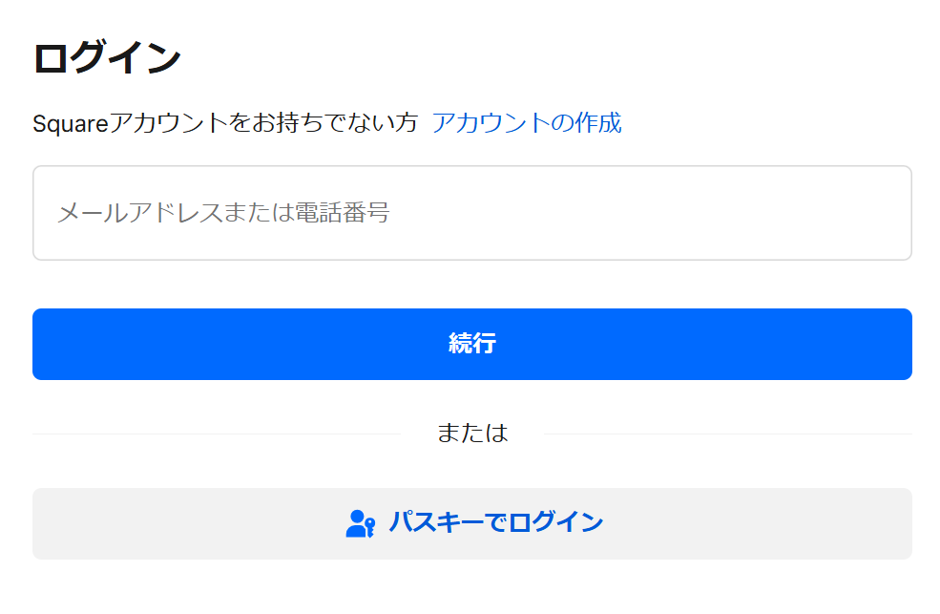Sign in with a passkey
This screenshot has height=614, width=940.
(471, 523)
